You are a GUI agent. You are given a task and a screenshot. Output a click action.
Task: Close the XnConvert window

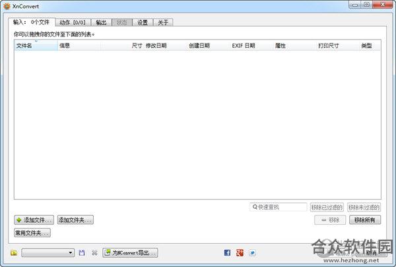point(383,5)
